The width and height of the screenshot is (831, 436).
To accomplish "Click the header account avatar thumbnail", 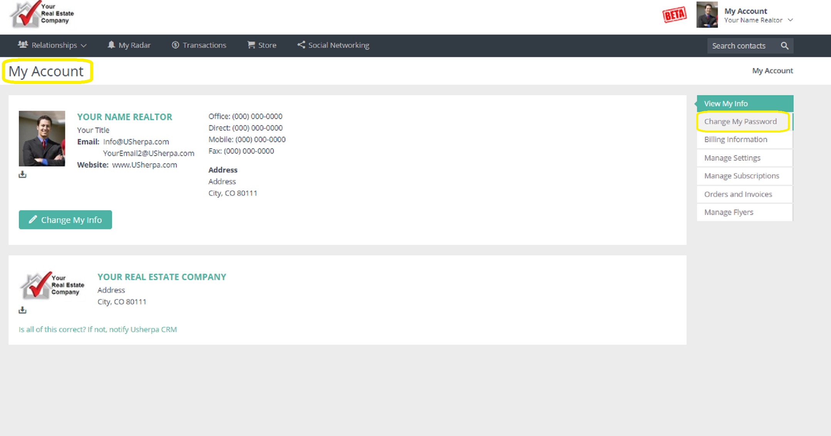I will (707, 15).
